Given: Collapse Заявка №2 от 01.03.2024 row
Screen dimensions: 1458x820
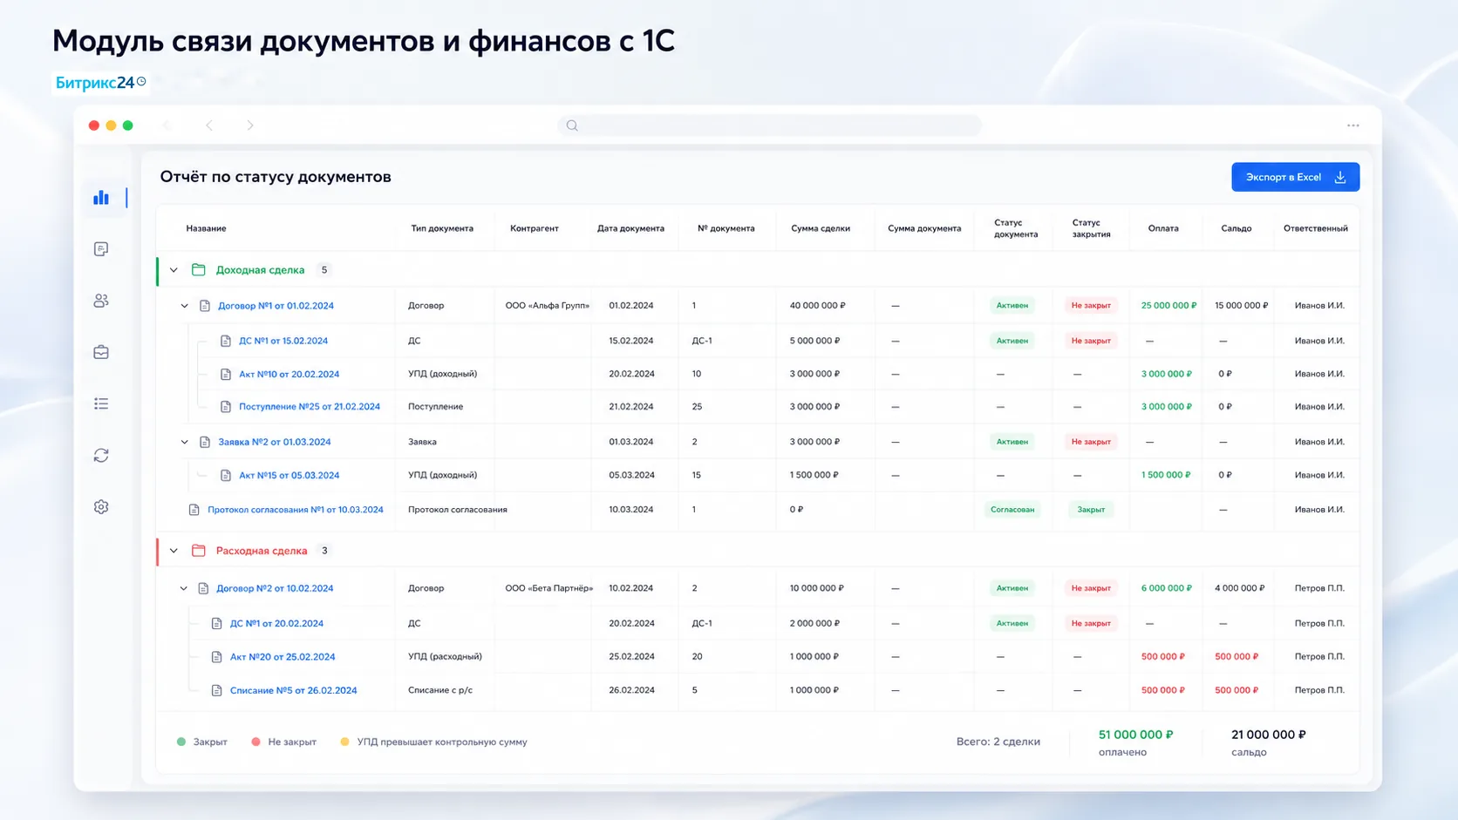Looking at the screenshot, I should point(184,442).
